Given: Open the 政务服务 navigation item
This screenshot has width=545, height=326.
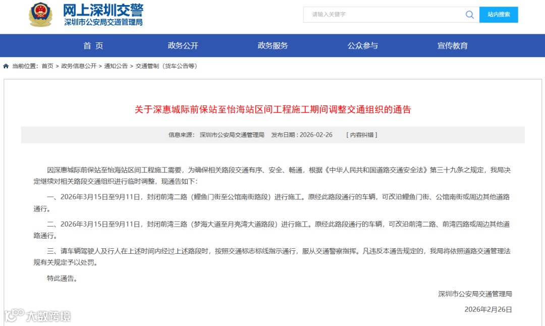Looking at the screenshot, I should pos(273,45).
